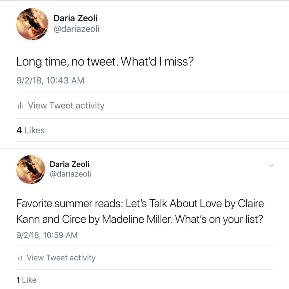Open View Tweet activity for second tweet
Screen dimensions: 289x289
click(x=61, y=257)
